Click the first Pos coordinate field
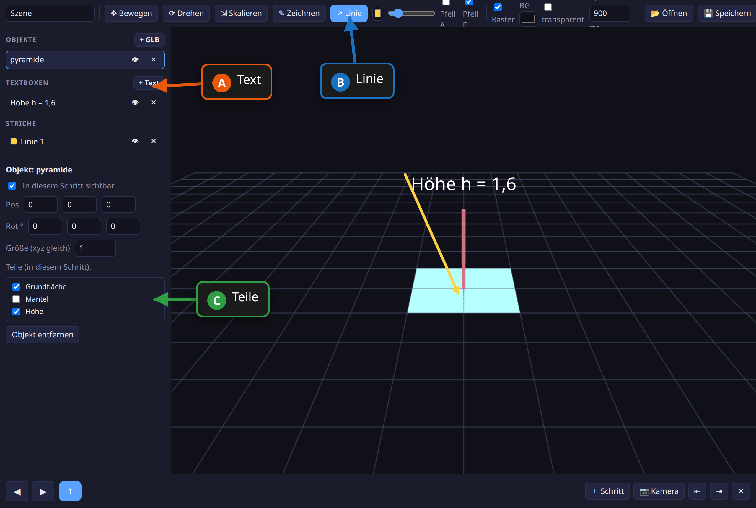This screenshot has width=756, height=508. coord(41,204)
